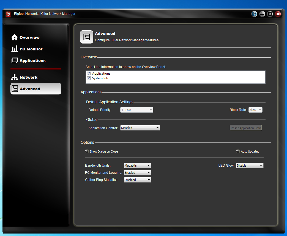Open the Network page
This screenshot has height=236, width=287.
tap(28, 77)
